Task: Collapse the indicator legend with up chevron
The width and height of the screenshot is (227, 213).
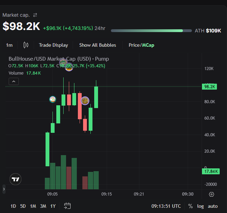Action: coord(14,82)
